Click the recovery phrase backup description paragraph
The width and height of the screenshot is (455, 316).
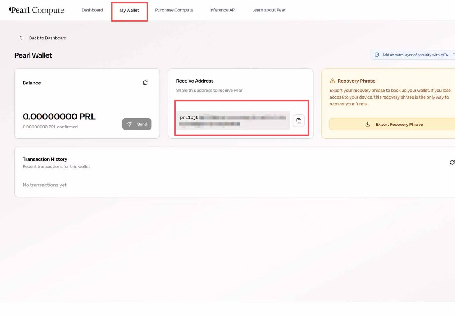389,97
